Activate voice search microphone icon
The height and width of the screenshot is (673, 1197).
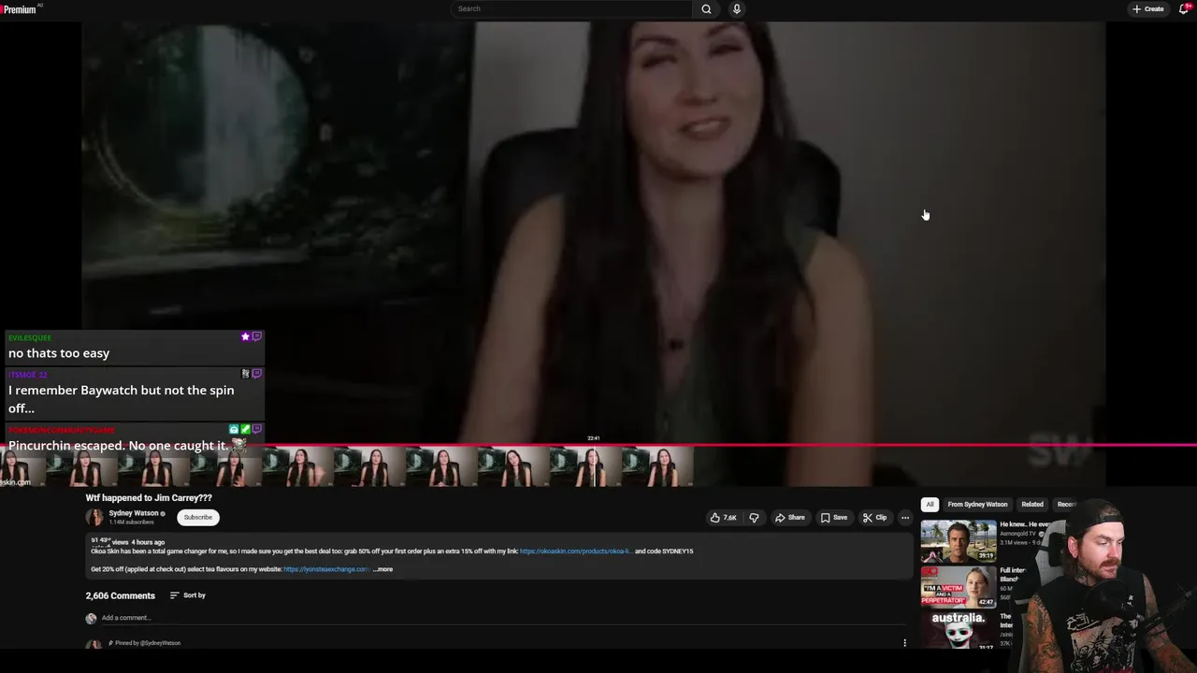tap(737, 9)
